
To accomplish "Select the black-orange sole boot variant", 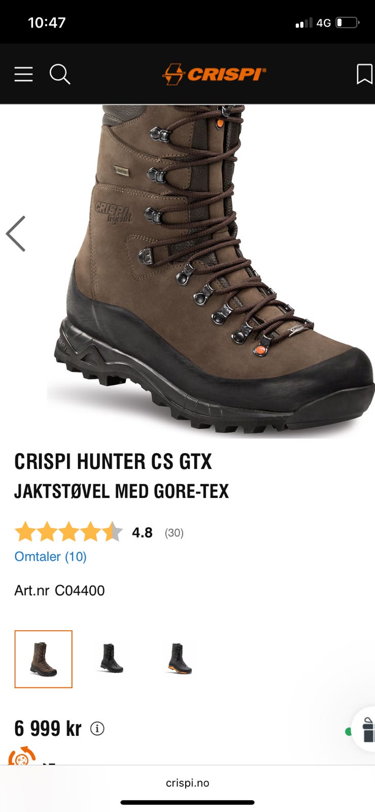I will tap(179, 659).
